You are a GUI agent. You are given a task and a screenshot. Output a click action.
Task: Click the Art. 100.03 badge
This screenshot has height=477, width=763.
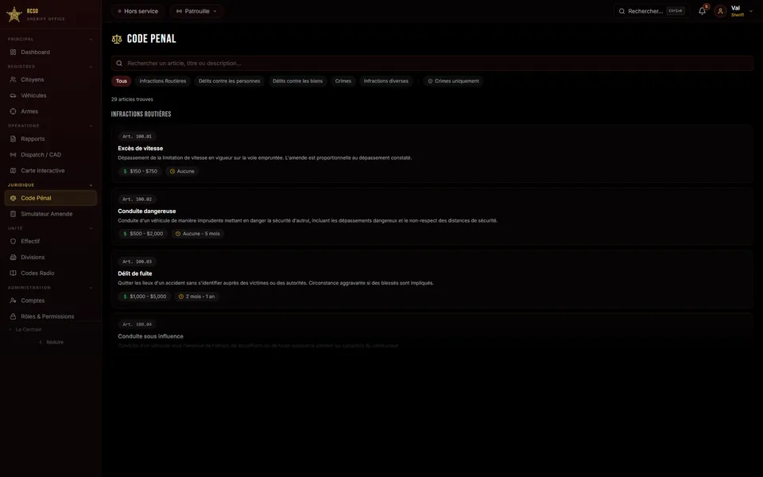[x=137, y=262]
